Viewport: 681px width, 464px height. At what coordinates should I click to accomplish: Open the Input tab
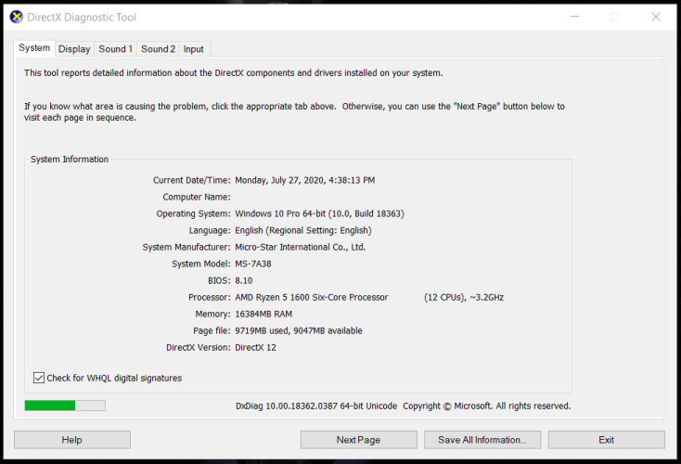coord(193,49)
